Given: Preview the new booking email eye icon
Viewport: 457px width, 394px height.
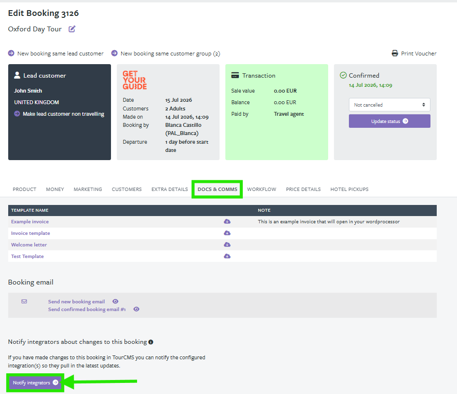Looking at the screenshot, I should [x=115, y=301].
